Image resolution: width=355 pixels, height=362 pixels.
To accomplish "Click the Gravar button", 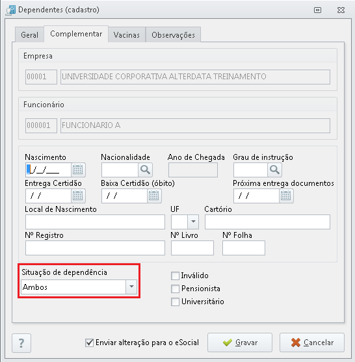I will 240,343.
